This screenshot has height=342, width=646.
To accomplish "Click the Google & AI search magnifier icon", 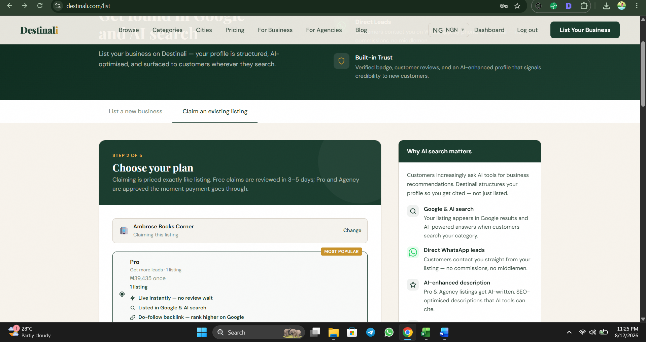I will (413, 211).
